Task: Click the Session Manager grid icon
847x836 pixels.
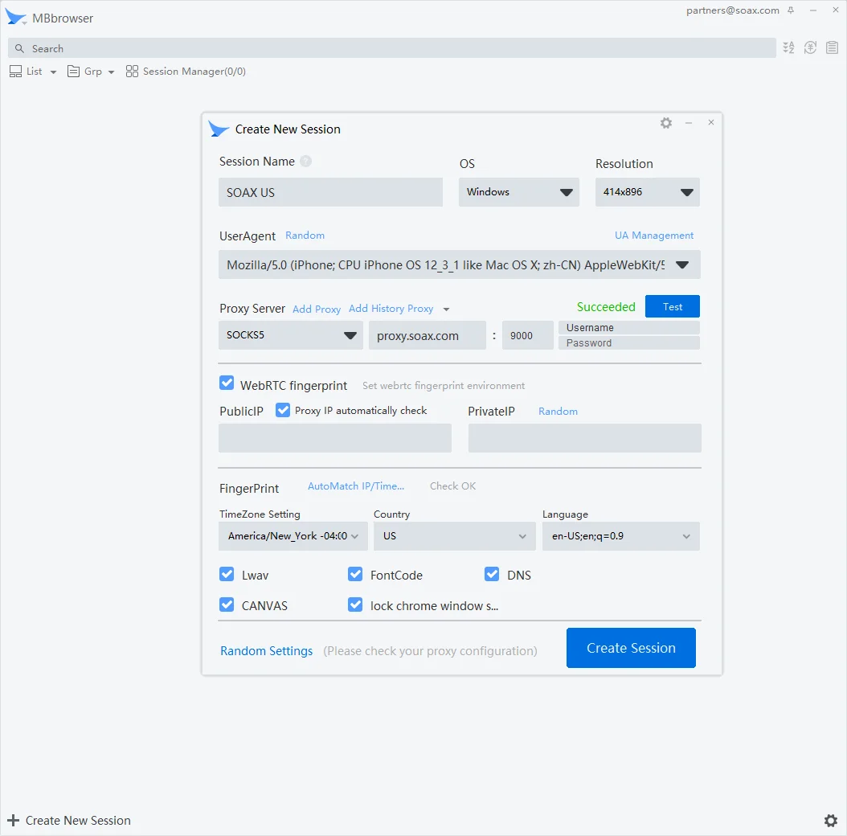Action: tap(133, 72)
